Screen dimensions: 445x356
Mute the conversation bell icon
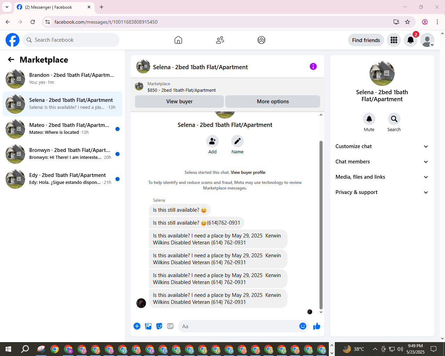click(369, 119)
